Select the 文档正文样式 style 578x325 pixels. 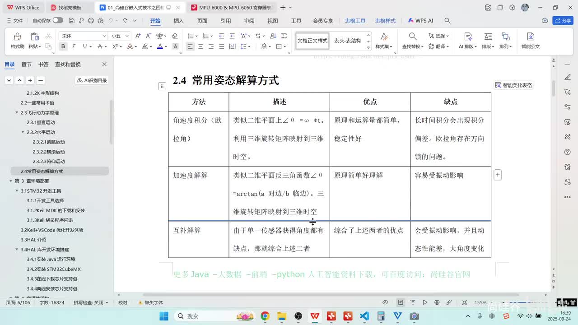pyautogui.click(x=312, y=41)
